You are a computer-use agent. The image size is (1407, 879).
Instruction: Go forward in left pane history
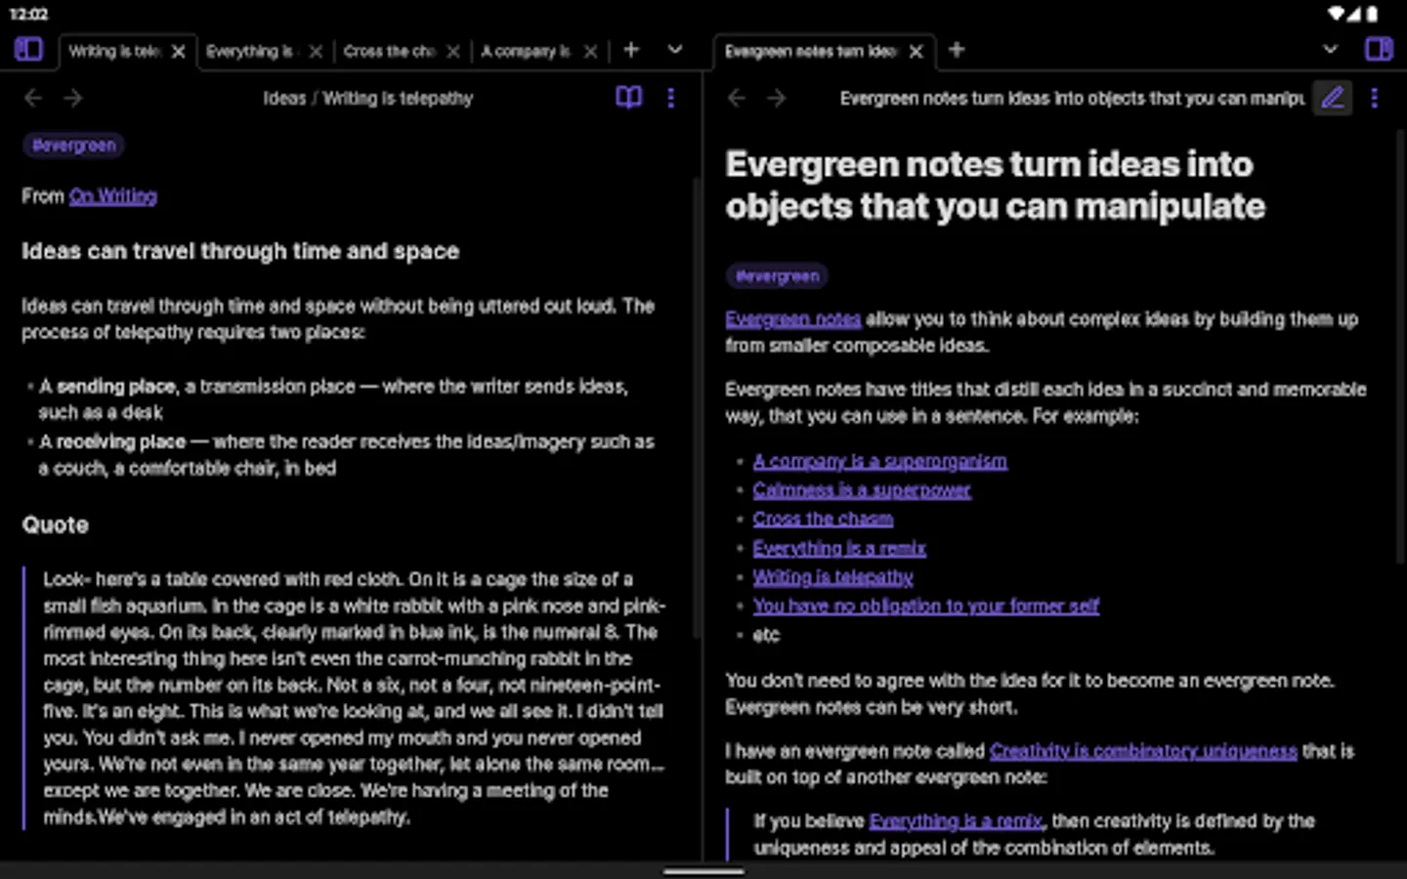click(x=73, y=98)
